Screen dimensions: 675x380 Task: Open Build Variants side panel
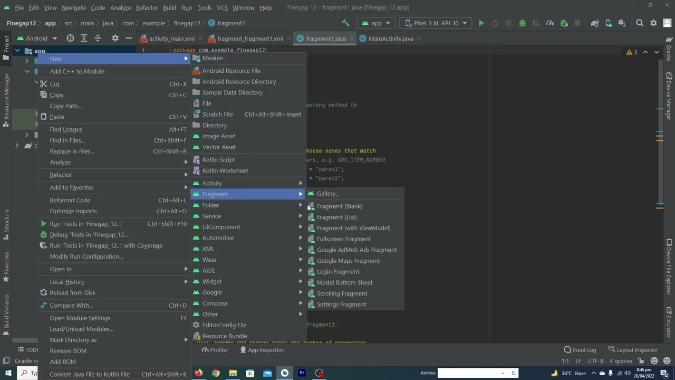6,315
